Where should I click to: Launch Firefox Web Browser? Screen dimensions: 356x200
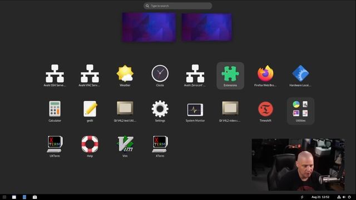(x=265, y=76)
